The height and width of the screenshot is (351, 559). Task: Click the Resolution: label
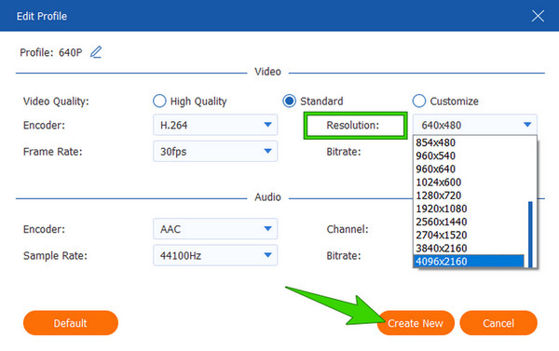pyautogui.click(x=352, y=125)
